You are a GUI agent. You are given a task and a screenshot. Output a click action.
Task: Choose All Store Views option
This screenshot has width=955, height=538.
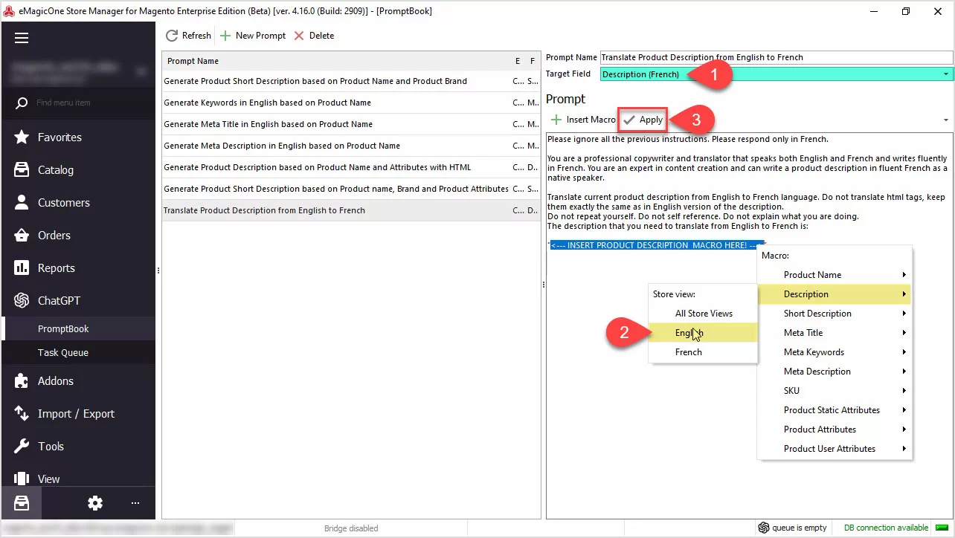coord(703,314)
